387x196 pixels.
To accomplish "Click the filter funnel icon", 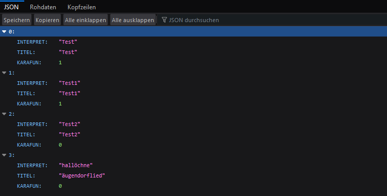I will [x=164, y=20].
